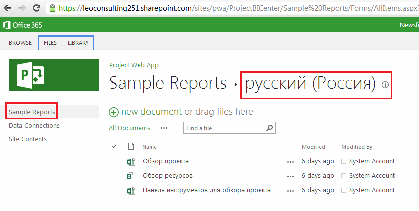Open the Project Web App logo tile

pyautogui.click(x=54, y=75)
